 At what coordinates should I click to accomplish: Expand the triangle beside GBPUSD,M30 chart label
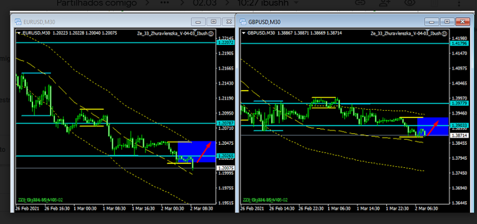(x=244, y=33)
